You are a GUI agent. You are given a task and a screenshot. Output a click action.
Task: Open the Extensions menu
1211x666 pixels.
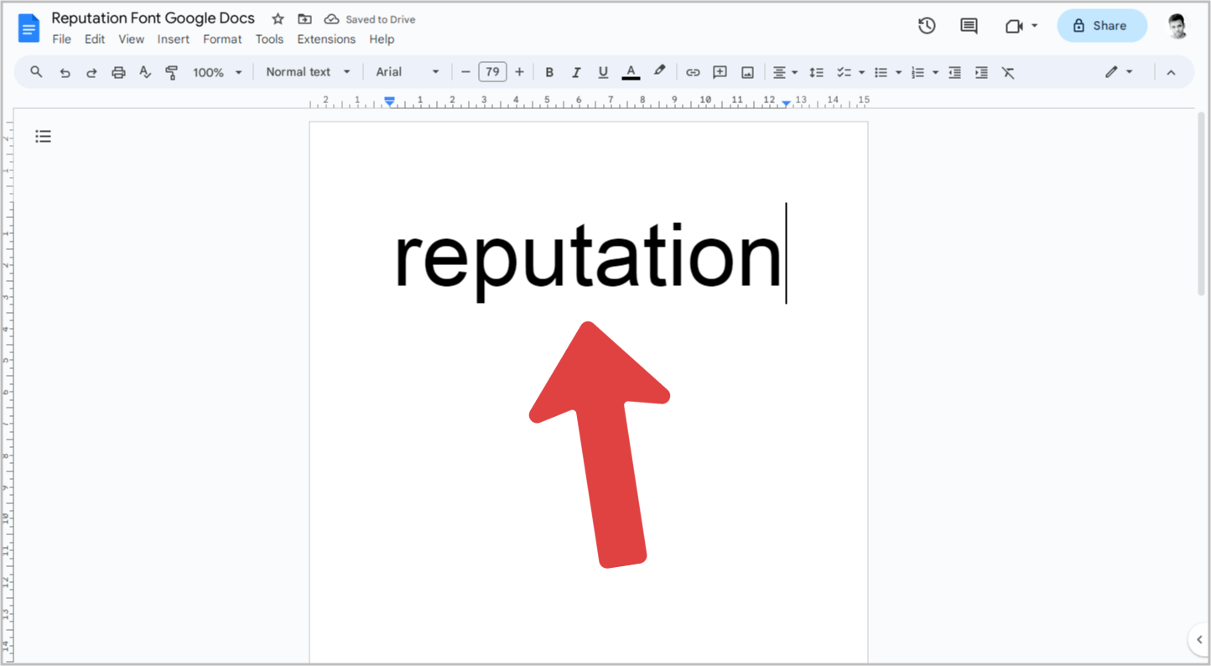pos(326,39)
